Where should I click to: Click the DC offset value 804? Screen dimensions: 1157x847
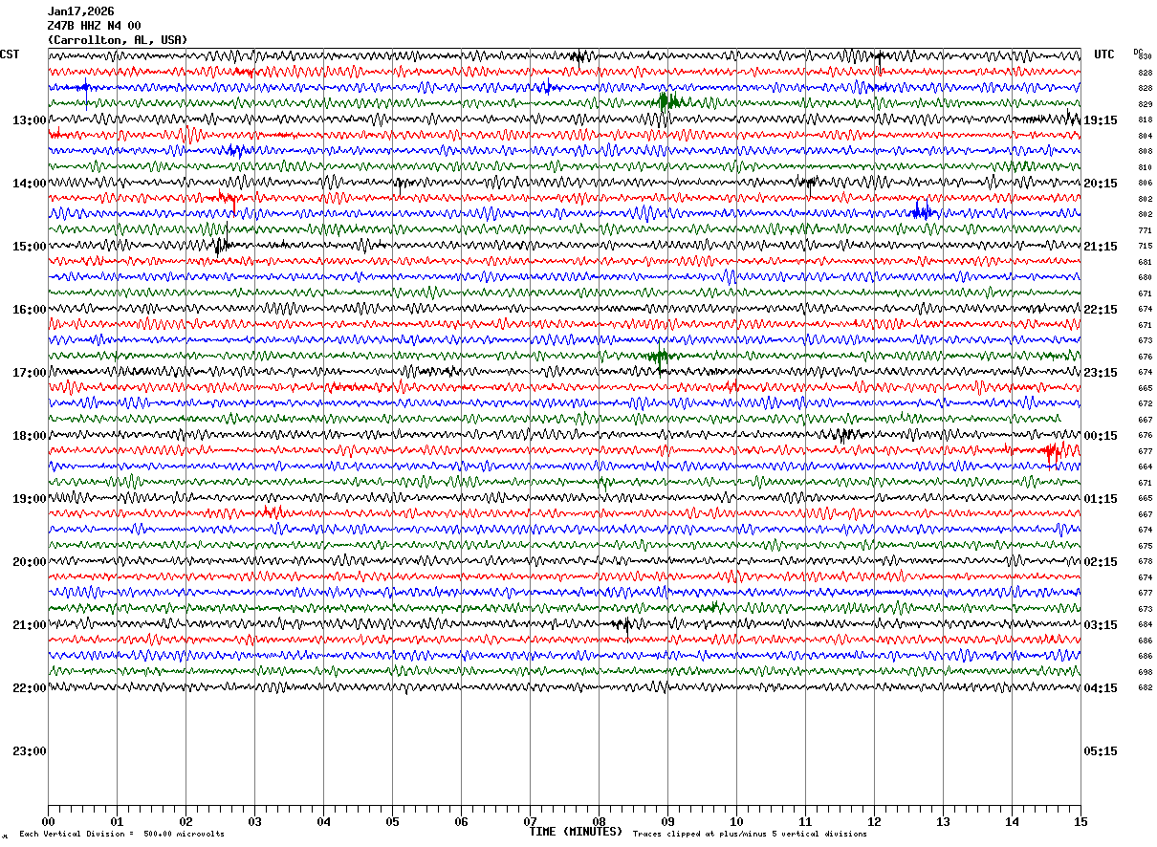(1146, 136)
